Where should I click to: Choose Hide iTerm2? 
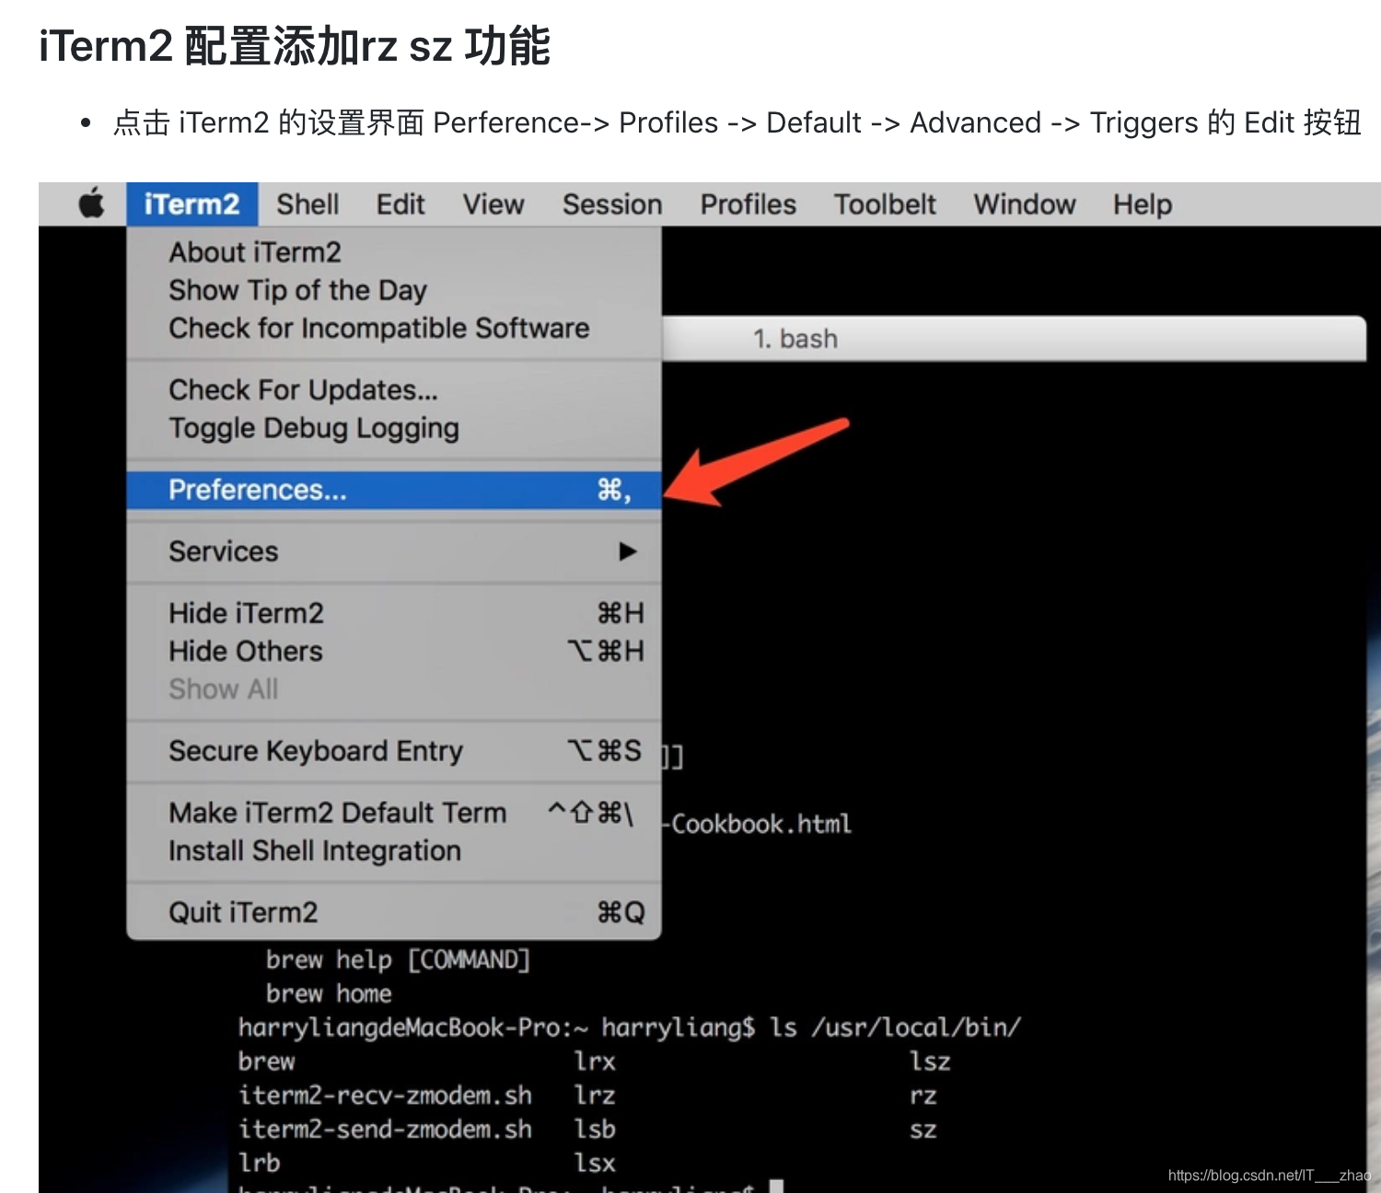point(394,613)
